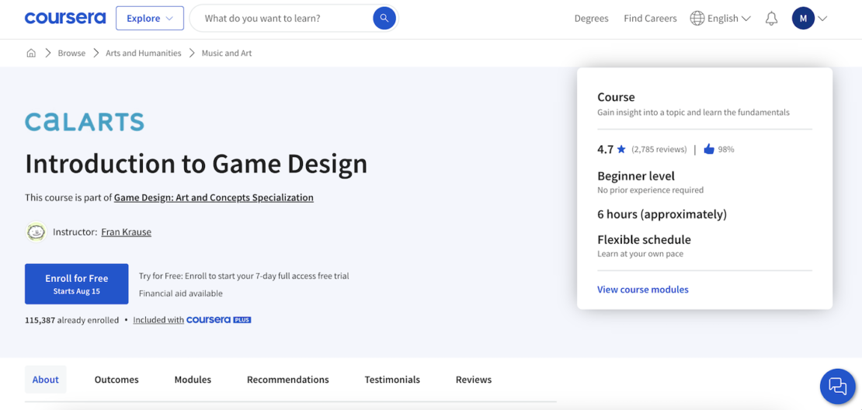Open View course modules link

coord(643,290)
